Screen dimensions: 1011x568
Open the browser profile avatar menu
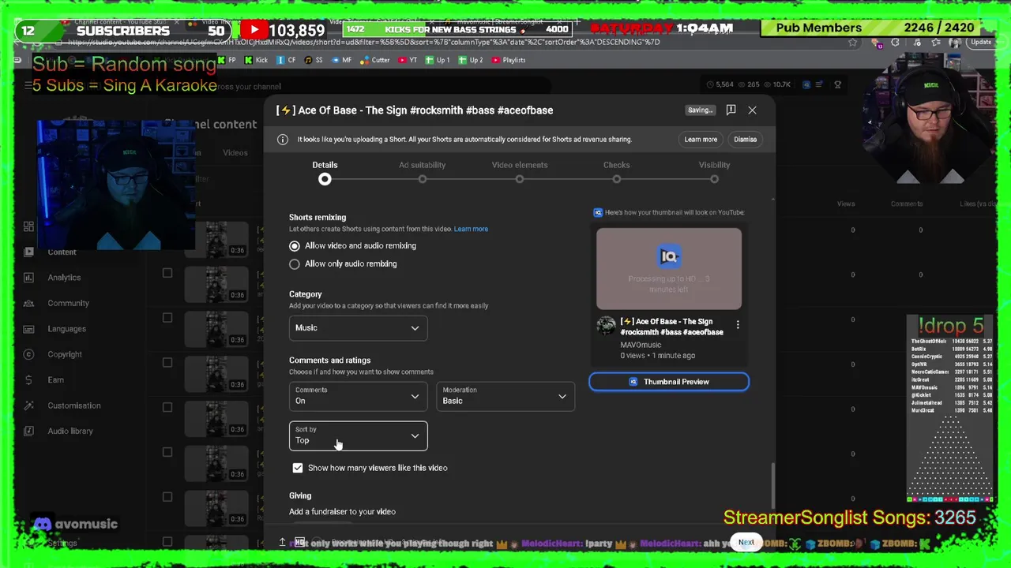[955, 43]
